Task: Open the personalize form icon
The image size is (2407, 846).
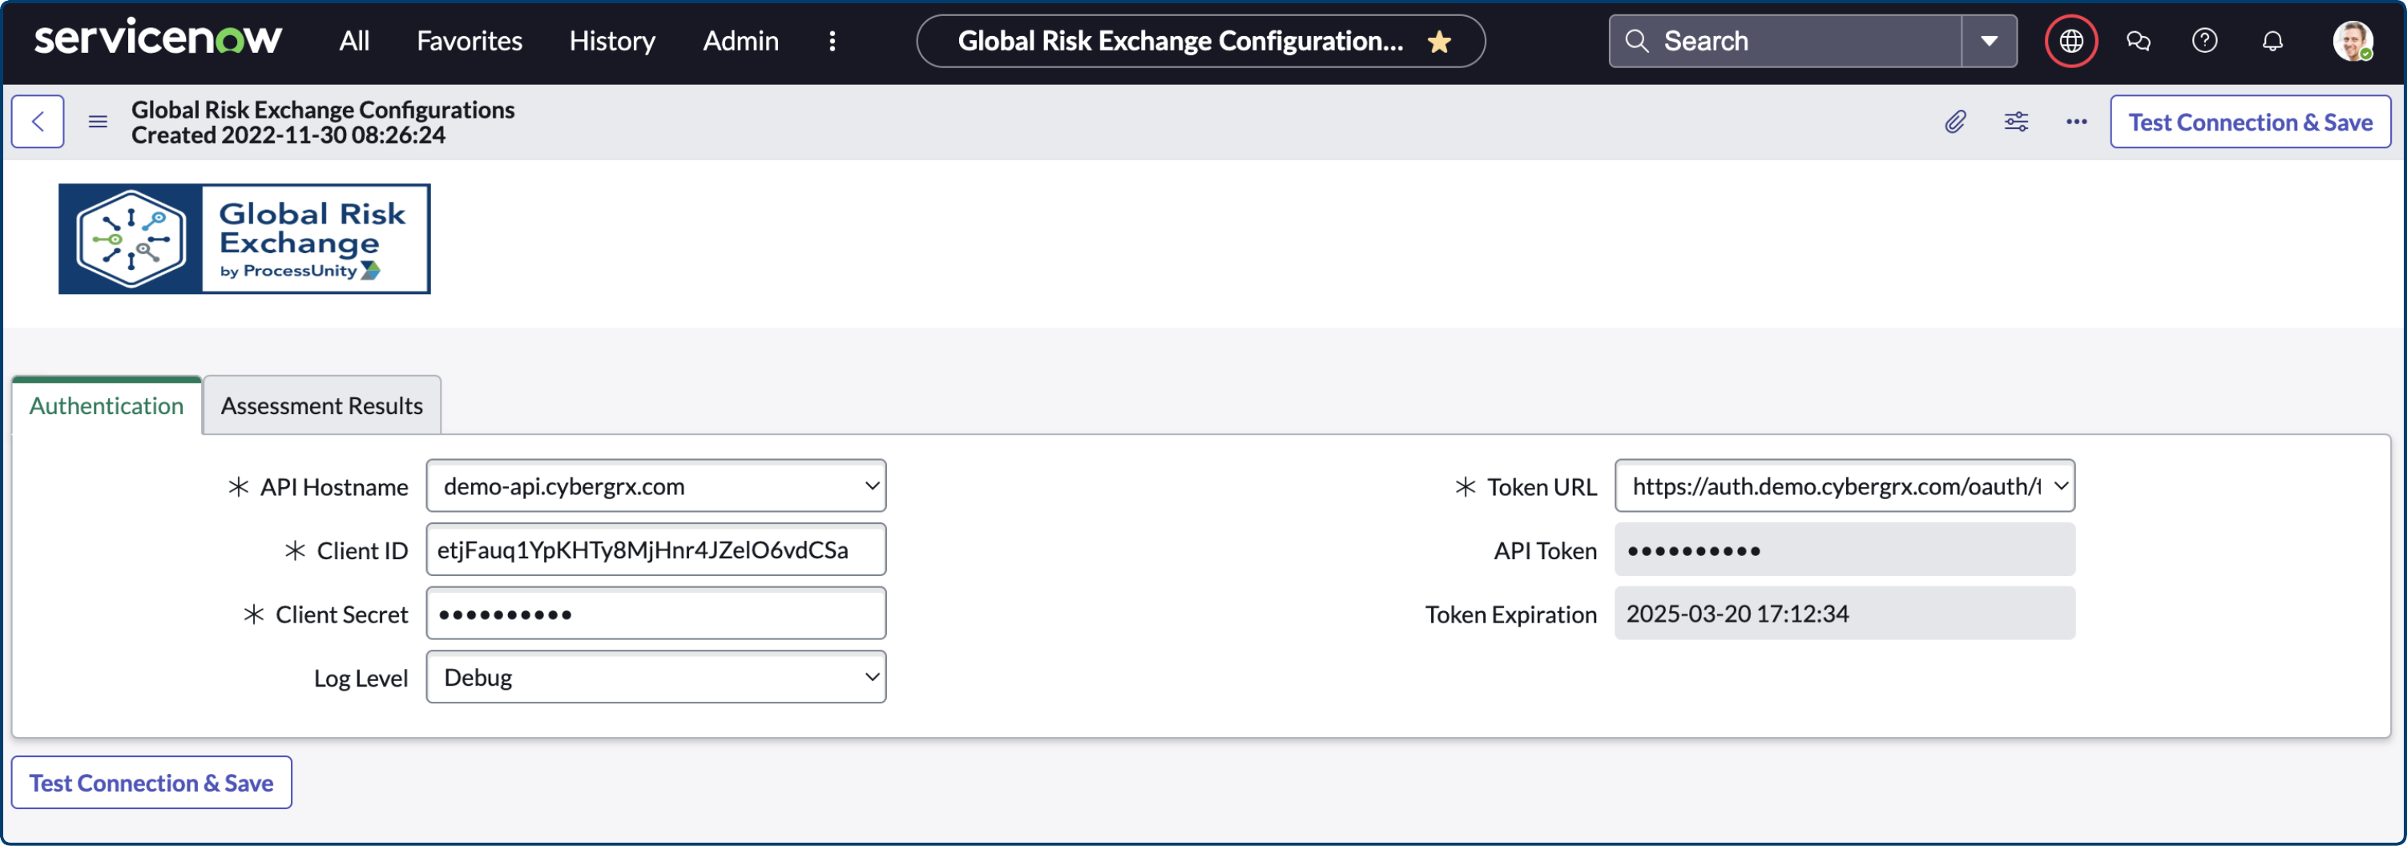Action: point(2015,122)
